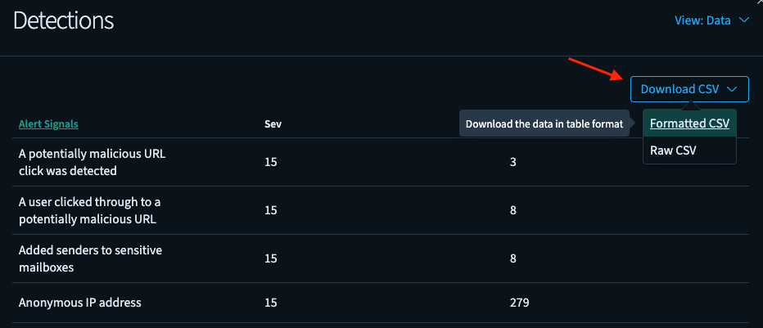Click the 'Download the data in table format' tooltip
The width and height of the screenshot is (763, 328).
544,124
